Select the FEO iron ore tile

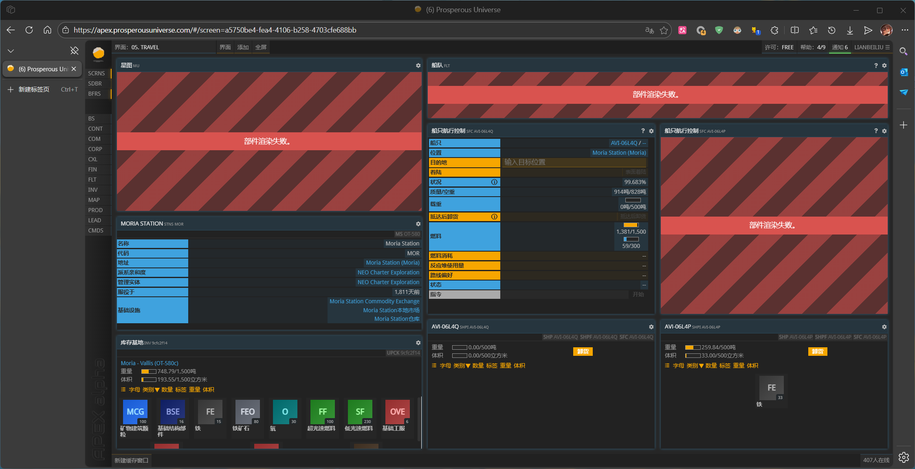pos(247,412)
